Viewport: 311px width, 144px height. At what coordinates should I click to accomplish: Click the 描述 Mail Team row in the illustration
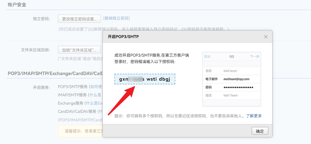[232, 96]
